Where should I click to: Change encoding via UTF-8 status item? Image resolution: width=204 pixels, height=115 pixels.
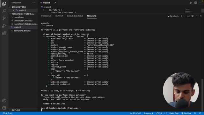(159, 113)
